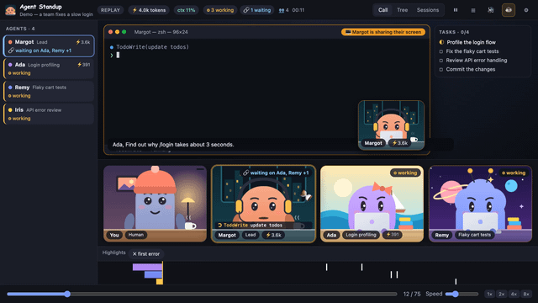
Task: Click the Lead label on Margot's tile
Action: tap(251, 235)
